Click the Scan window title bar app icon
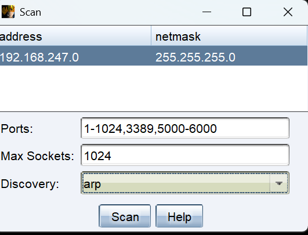The height and width of the screenshot is (235, 308). coord(8,12)
